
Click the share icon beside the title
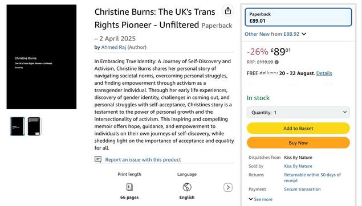point(228,11)
